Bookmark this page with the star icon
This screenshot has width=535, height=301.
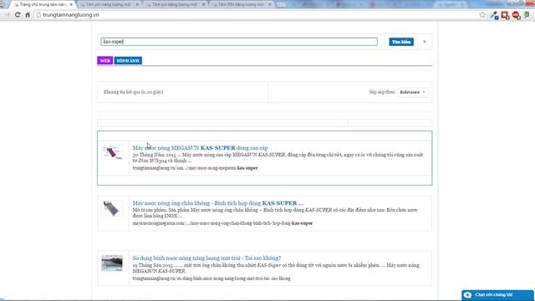482,15
